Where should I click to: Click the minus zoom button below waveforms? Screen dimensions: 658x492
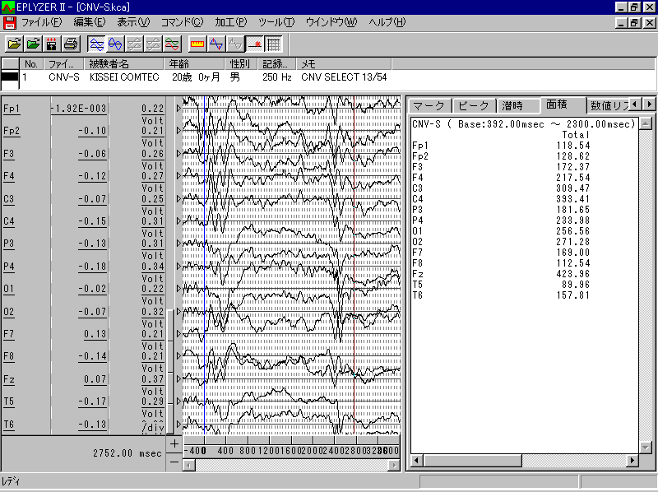pyautogui.click(x=174, y=462)
